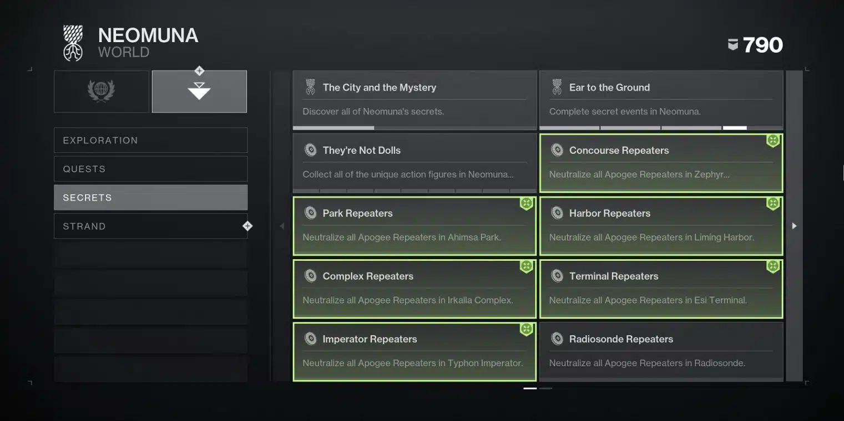
Task: Select the downward triangle tab
Action: 199,91
